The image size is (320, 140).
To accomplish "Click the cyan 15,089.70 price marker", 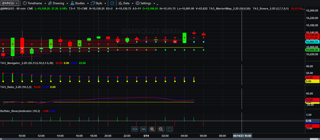I will coord(312,42).
